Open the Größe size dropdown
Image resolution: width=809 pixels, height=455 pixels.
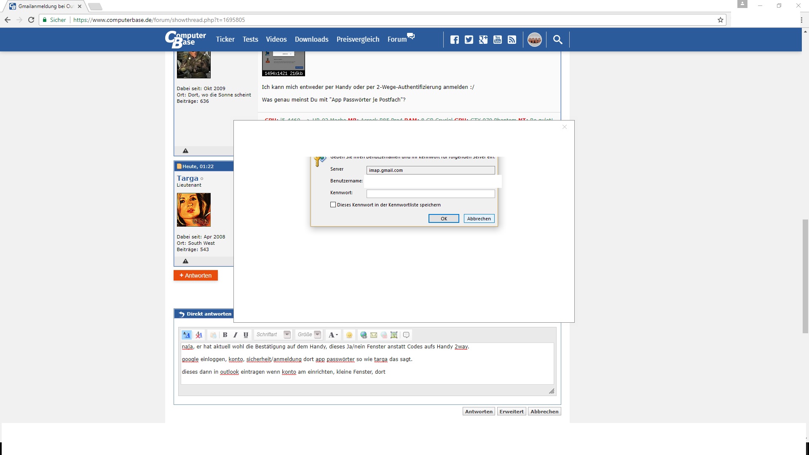coord(318,335)
